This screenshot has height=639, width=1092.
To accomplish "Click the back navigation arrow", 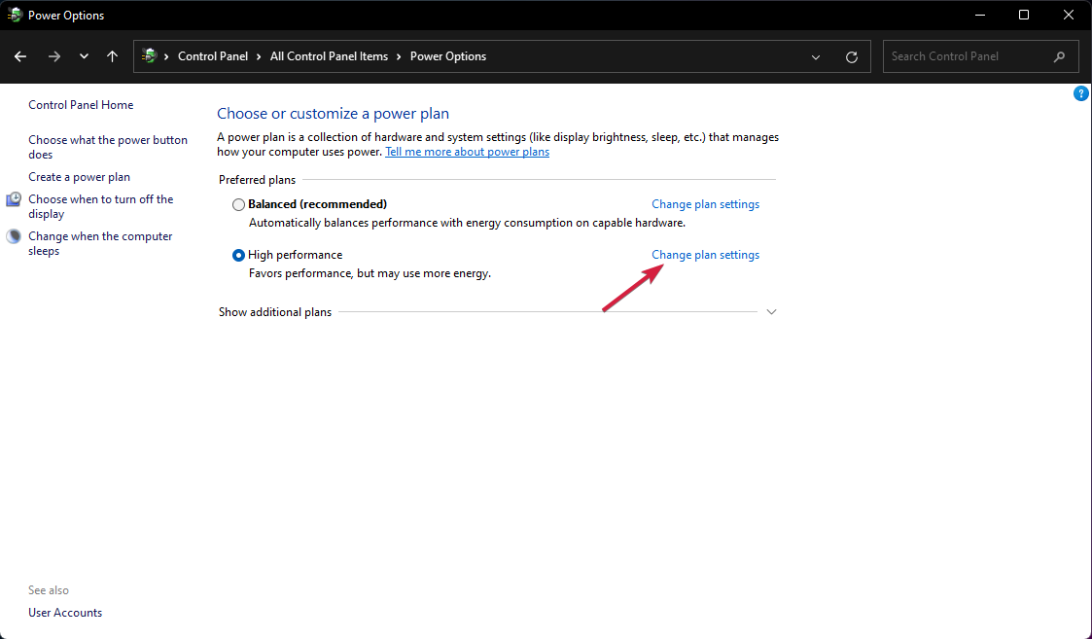I will coord(20,56).
